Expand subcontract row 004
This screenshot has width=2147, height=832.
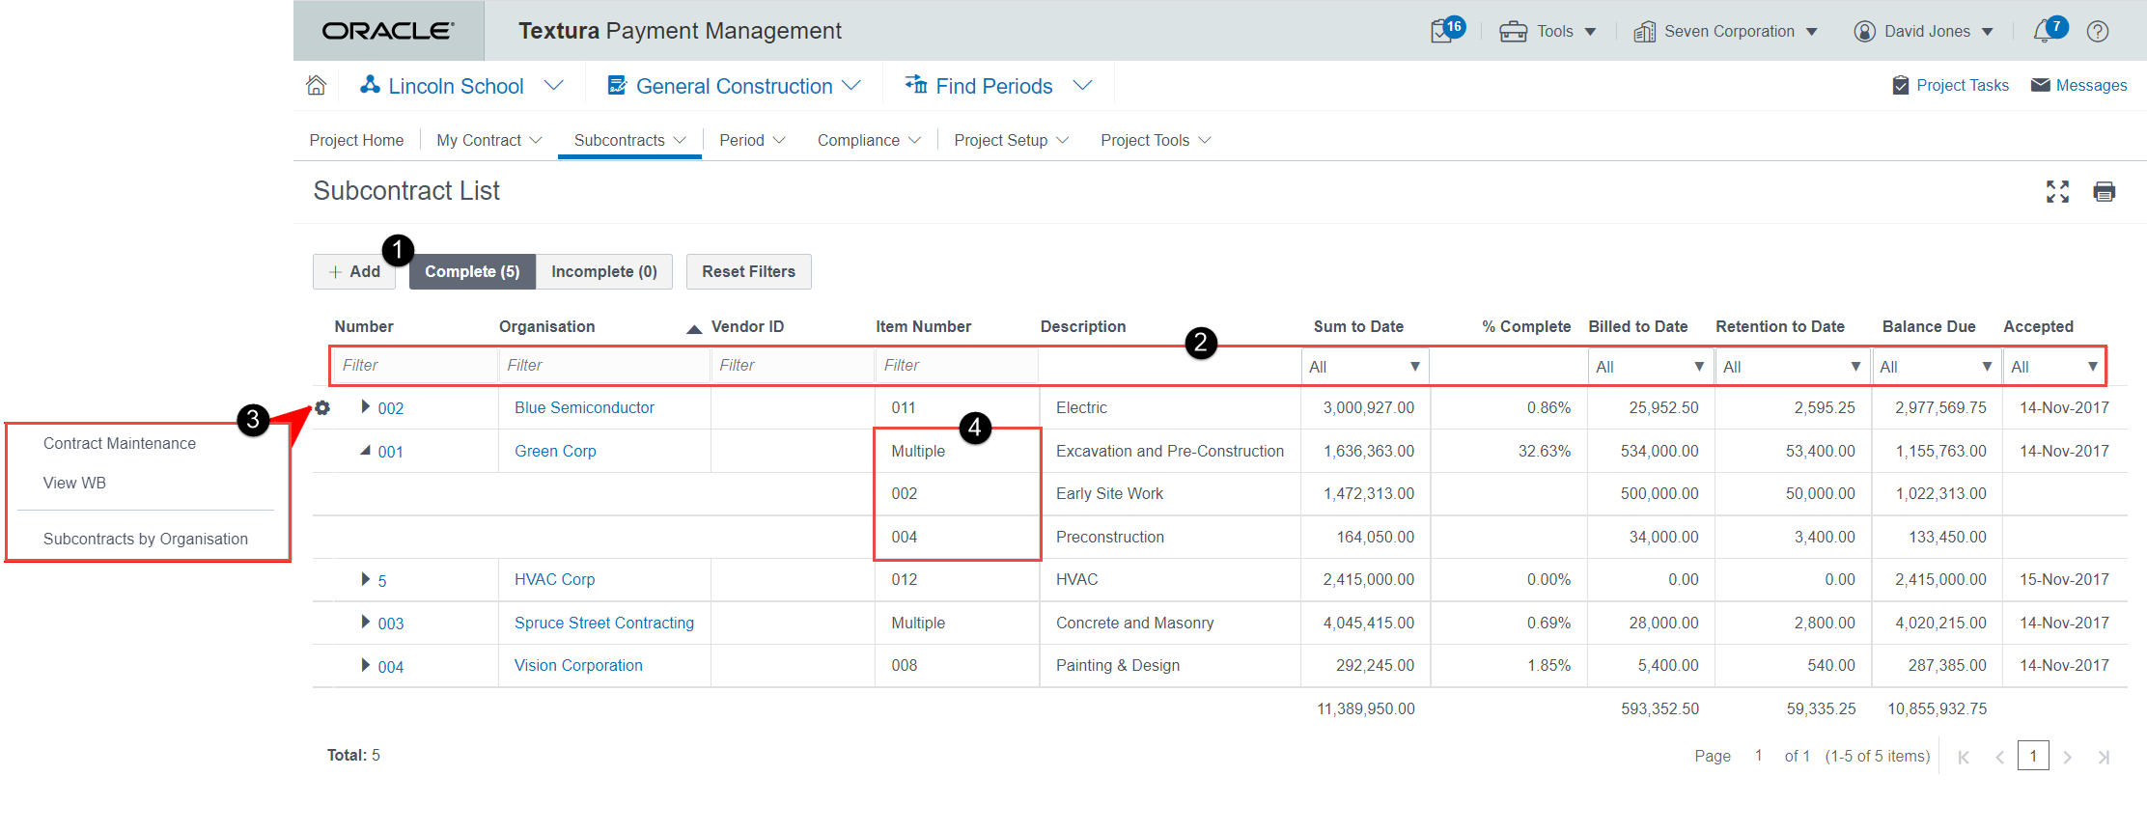point(365,665)
